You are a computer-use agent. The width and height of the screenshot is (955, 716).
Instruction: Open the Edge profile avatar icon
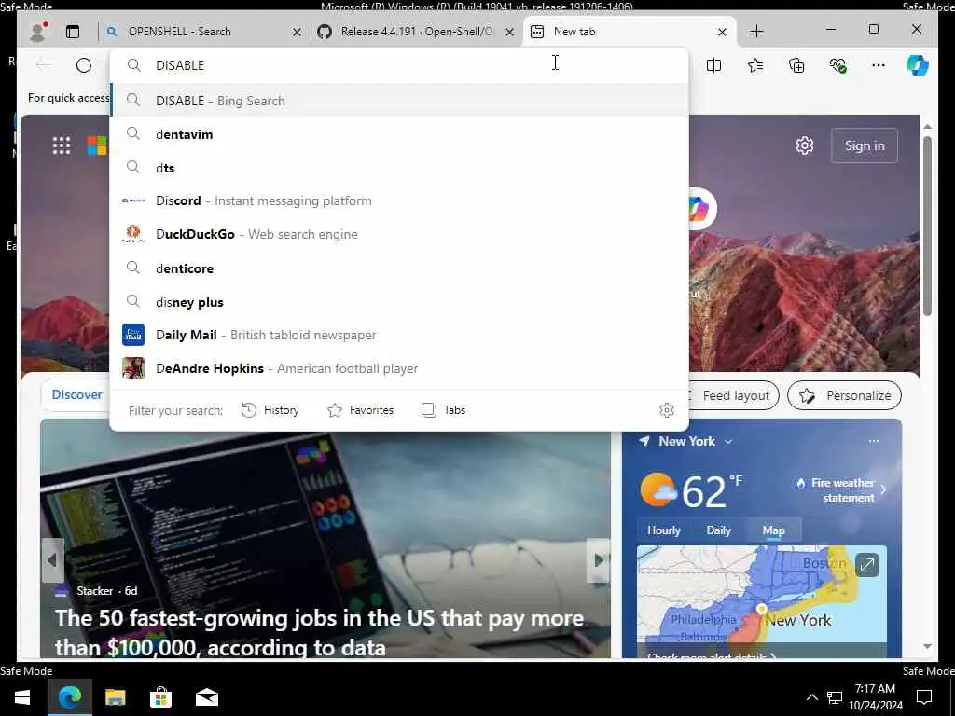pos(39,31)
